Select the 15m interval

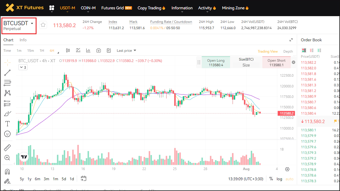click(x=30, y=51)
